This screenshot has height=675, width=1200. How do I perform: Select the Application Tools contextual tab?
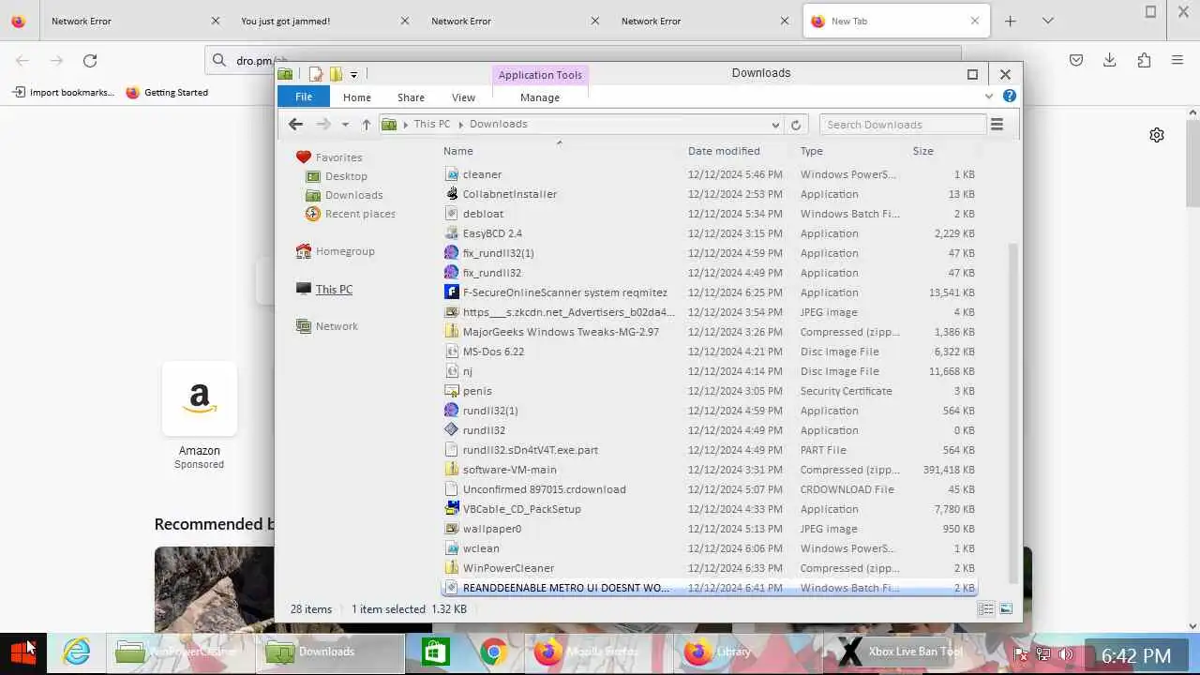point(540,75)
